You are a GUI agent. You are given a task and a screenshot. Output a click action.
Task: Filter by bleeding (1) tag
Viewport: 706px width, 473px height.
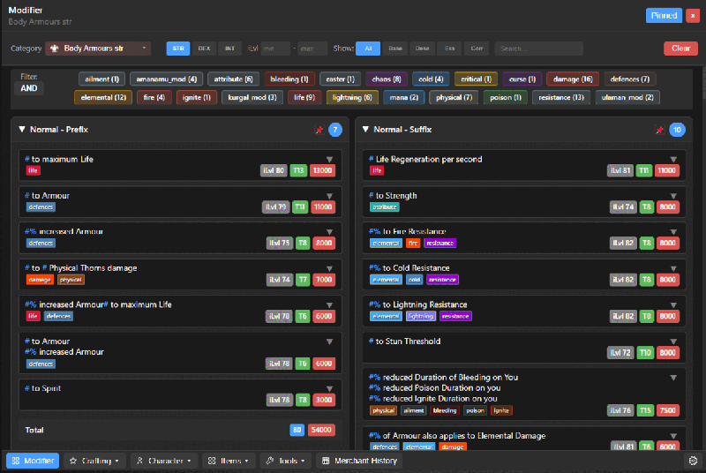(289, 79)
